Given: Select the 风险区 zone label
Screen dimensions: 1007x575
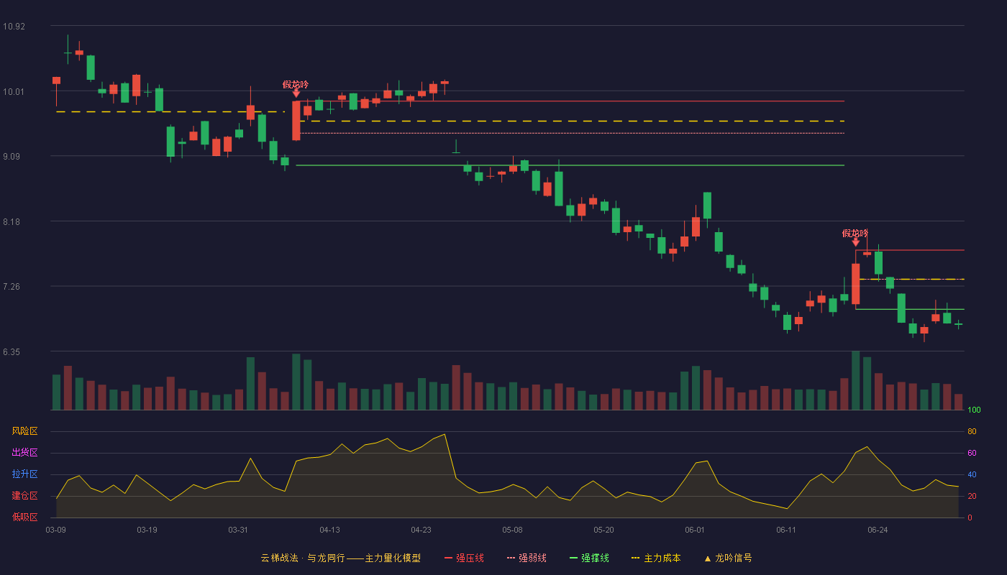Looking at the screenshot, I should [24, 431].
